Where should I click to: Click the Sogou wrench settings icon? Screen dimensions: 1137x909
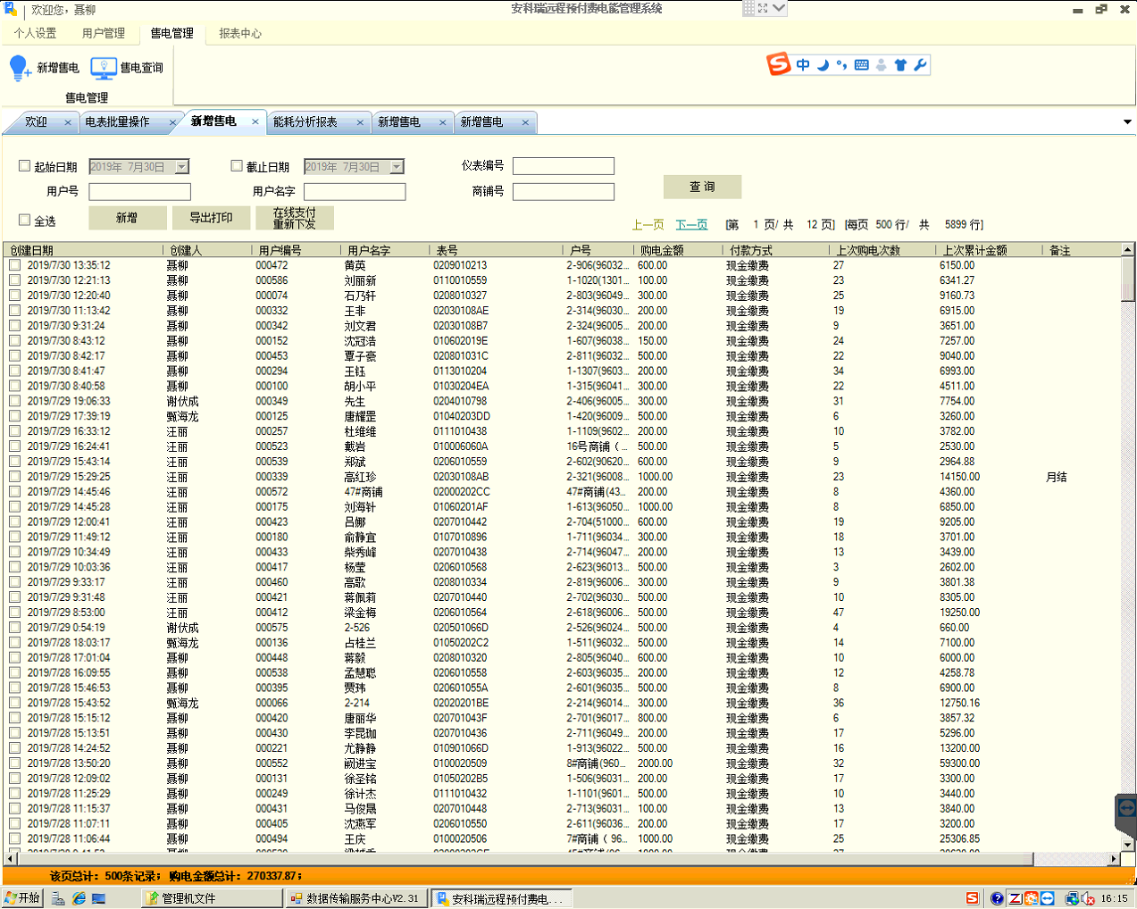(920, 65)
